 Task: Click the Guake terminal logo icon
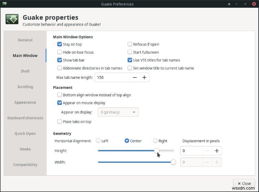(12, 19)
